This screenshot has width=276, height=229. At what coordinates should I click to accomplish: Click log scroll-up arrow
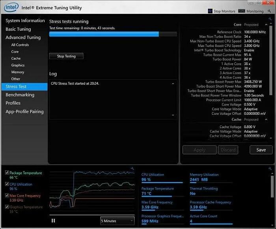point(173,84)
